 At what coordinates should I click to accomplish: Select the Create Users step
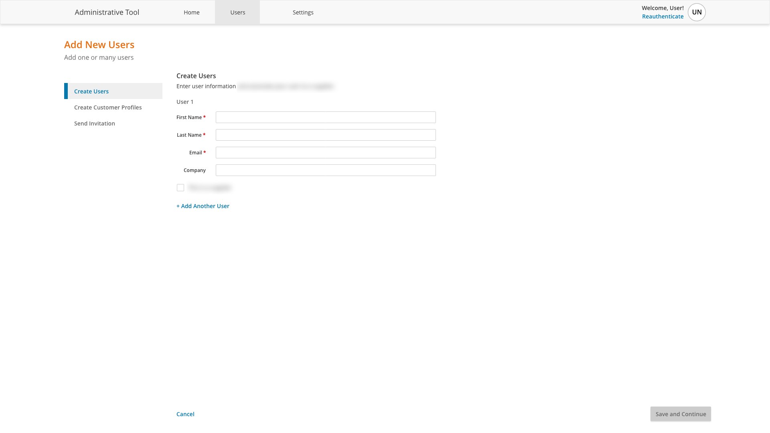pyautogui.click(x=91, y=91)
